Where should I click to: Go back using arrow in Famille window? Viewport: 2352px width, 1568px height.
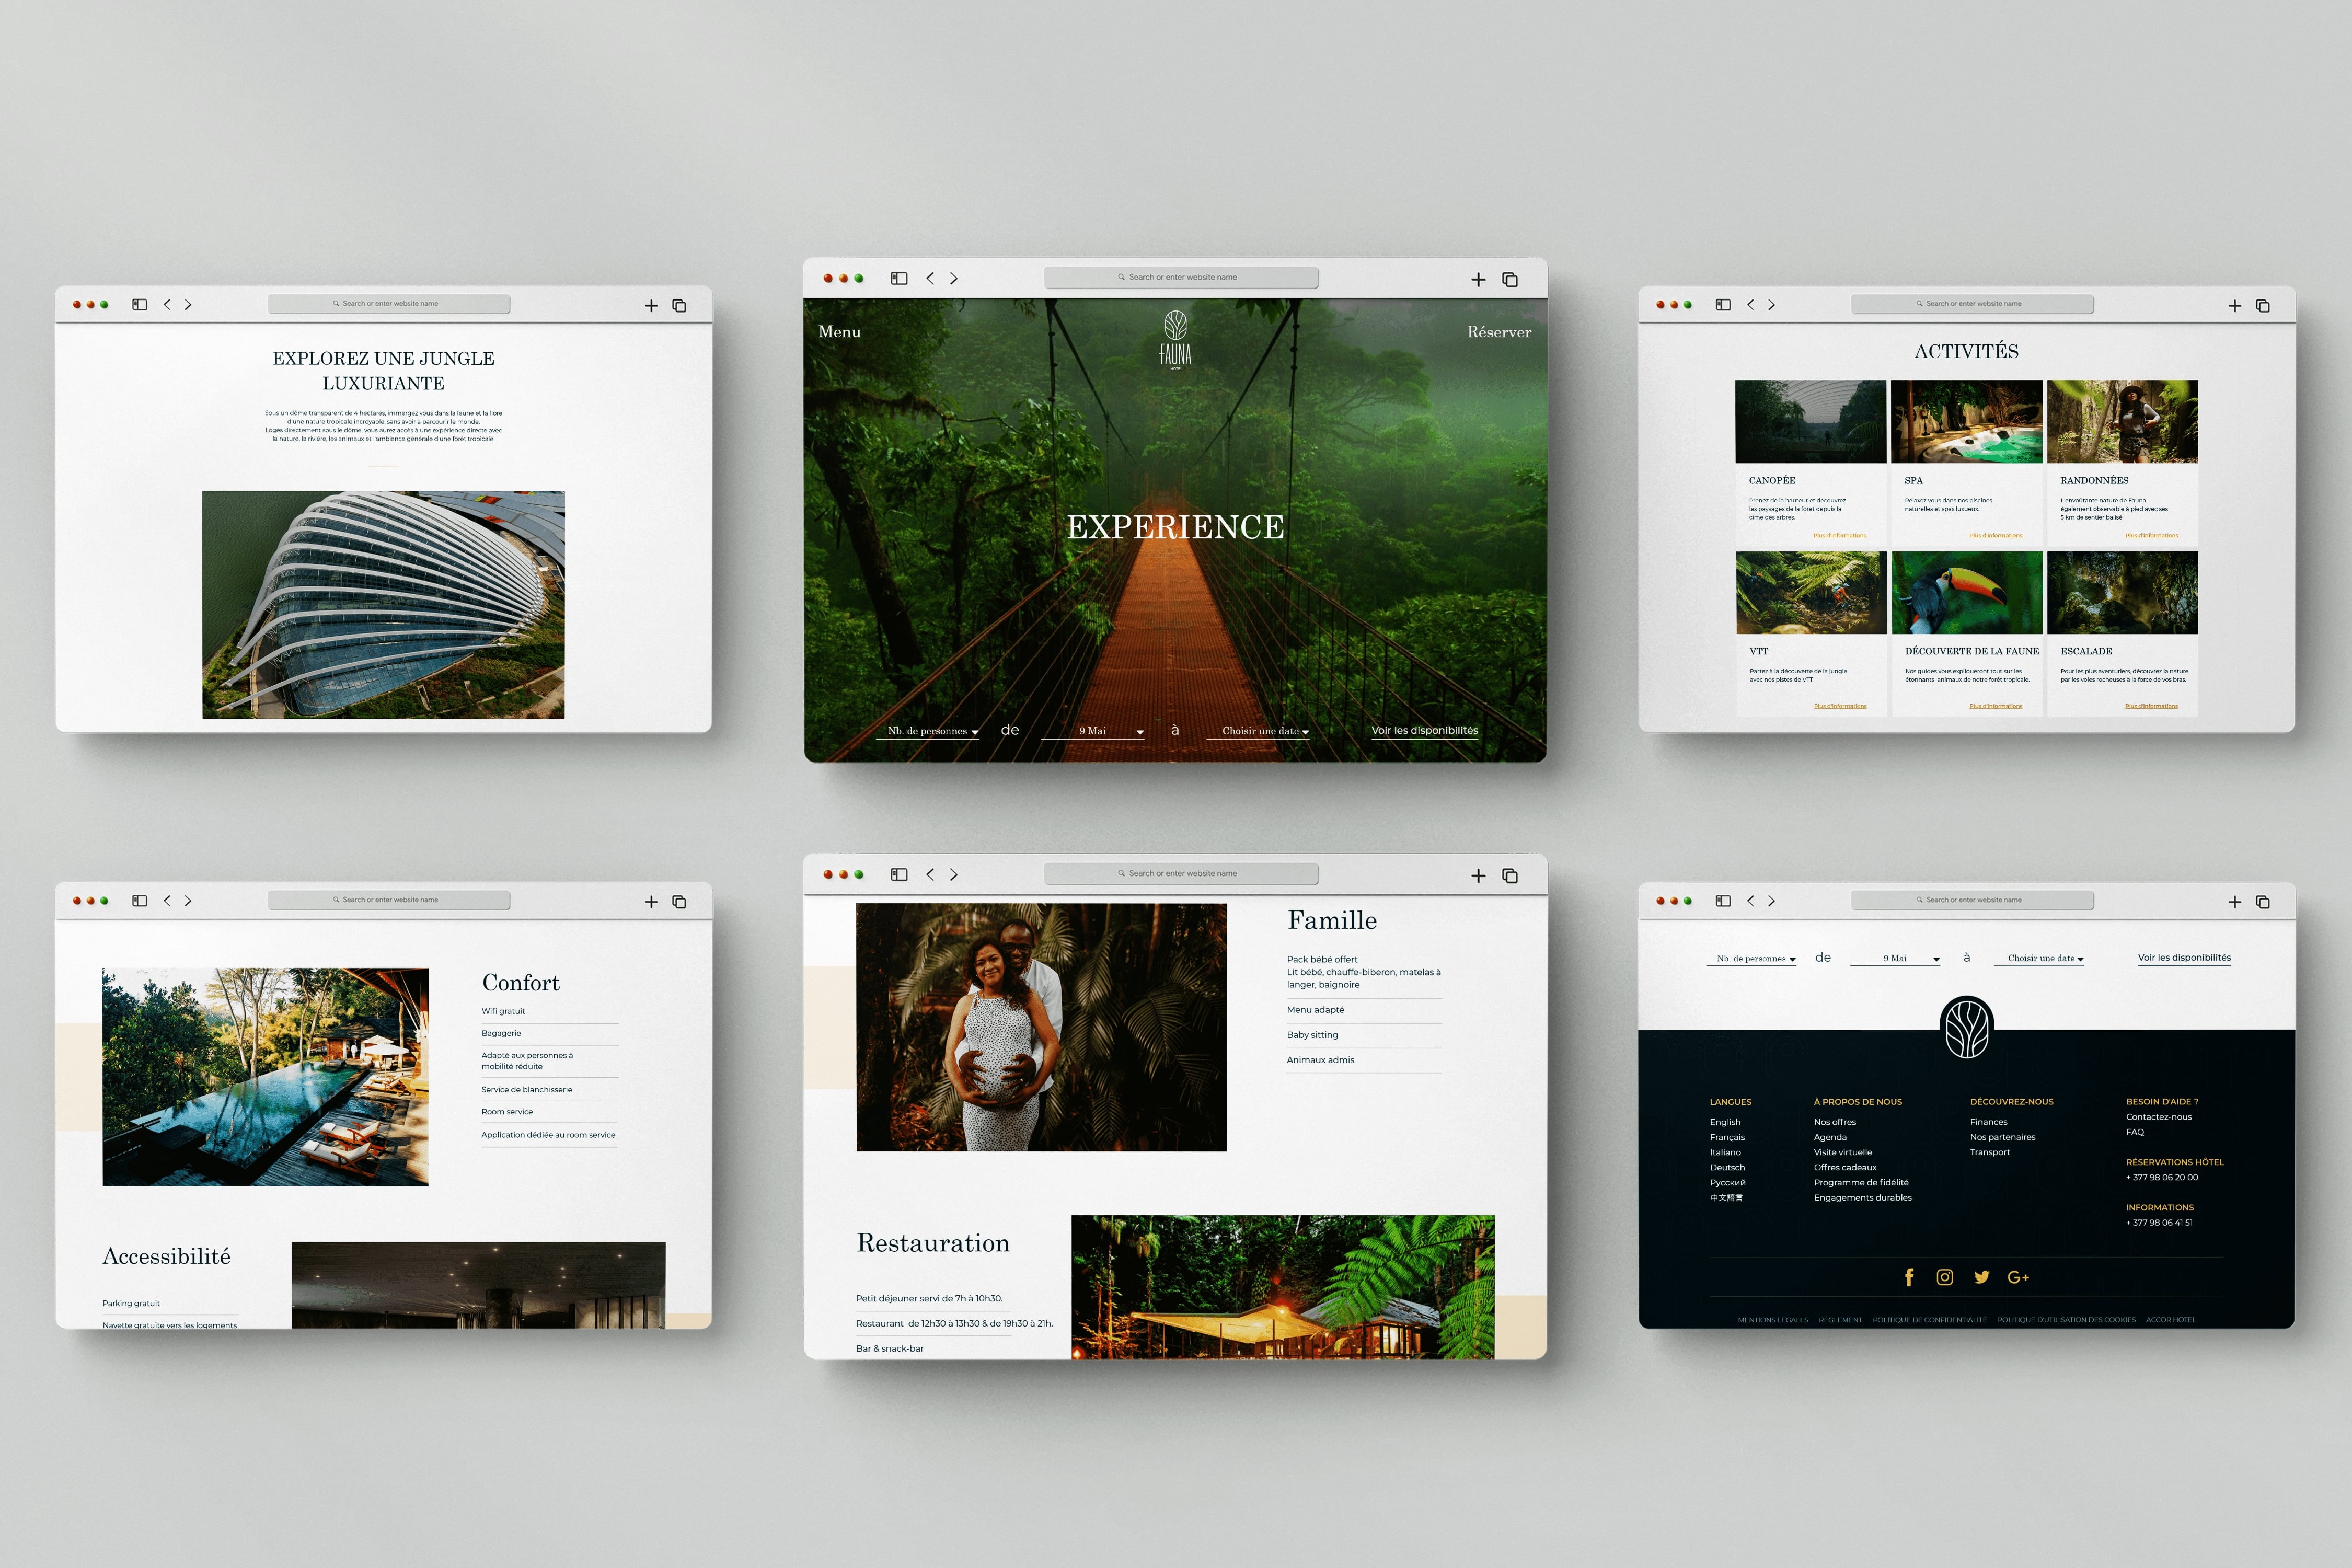(930, 875)
